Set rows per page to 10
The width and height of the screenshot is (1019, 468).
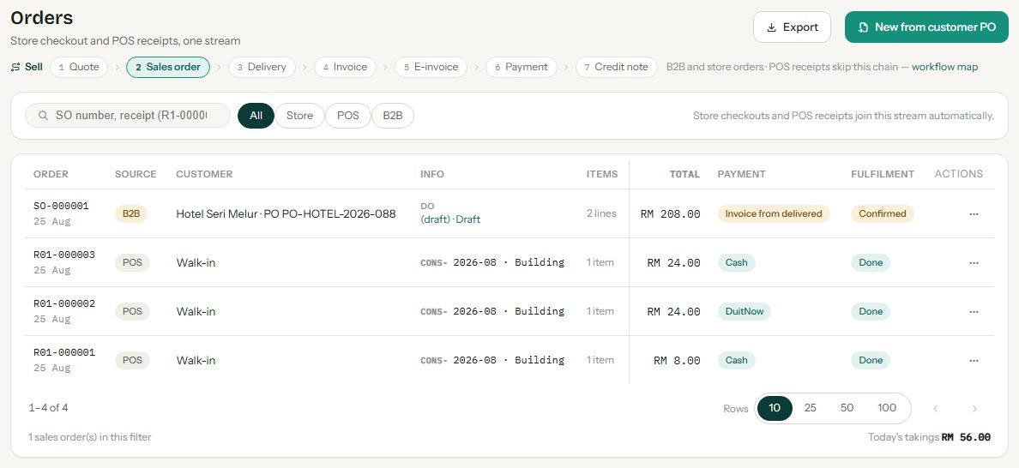775,408
